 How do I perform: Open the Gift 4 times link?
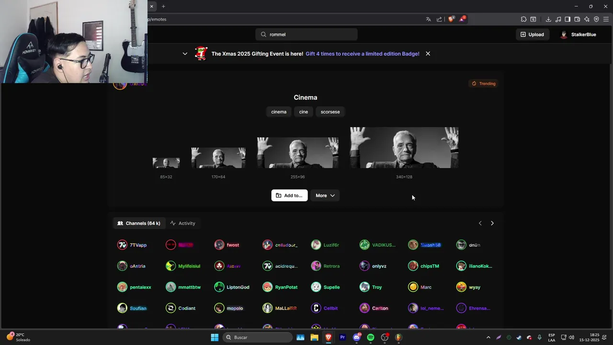point(363,54)
